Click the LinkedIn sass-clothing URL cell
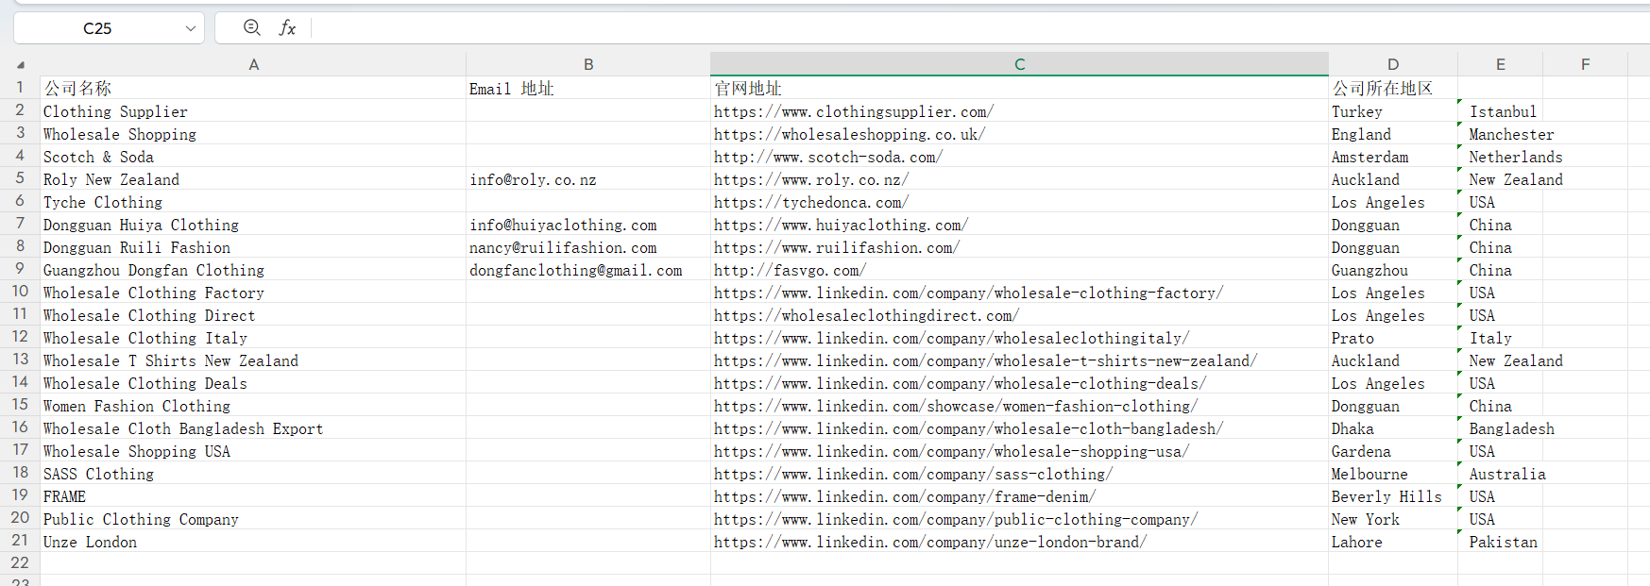This screenshot has height=586, width=1650. click(x=1019, y=474)
